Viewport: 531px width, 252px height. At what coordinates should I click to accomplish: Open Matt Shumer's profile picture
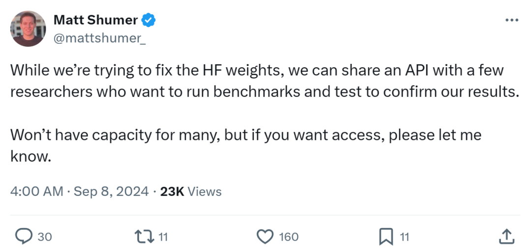click(28, 28)
